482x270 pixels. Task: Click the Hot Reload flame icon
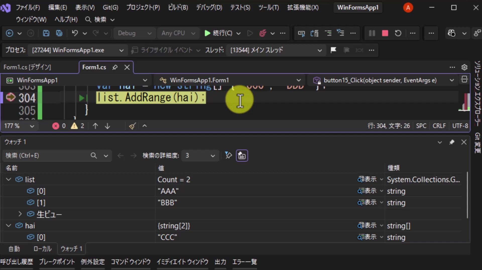pos(263,33)
